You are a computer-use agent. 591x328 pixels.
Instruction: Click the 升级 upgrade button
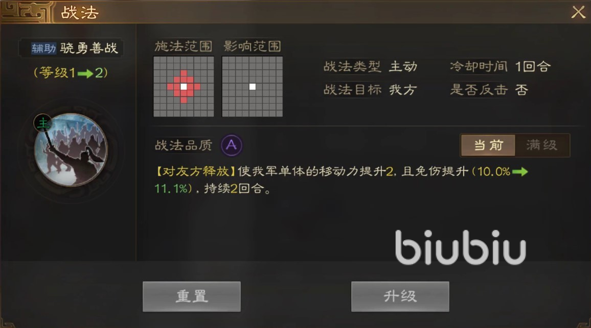click(x=400, y=296)
